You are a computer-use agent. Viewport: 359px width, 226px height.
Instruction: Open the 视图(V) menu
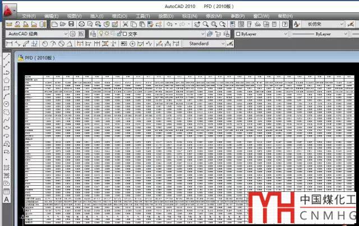74,16
